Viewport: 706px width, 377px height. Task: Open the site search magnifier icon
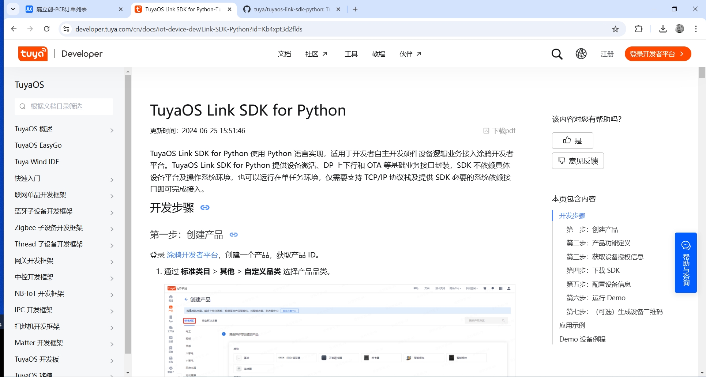point(557,54)
